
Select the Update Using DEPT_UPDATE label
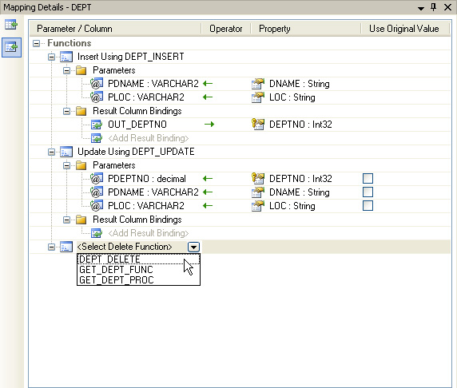point(136,152)
